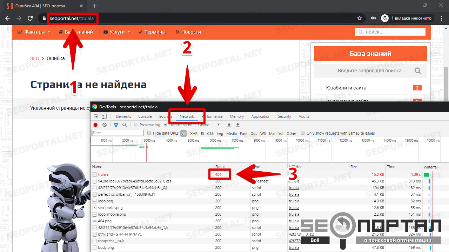Toggle the network filter funnel icon
449x252 pixels.
click(116, 125)
